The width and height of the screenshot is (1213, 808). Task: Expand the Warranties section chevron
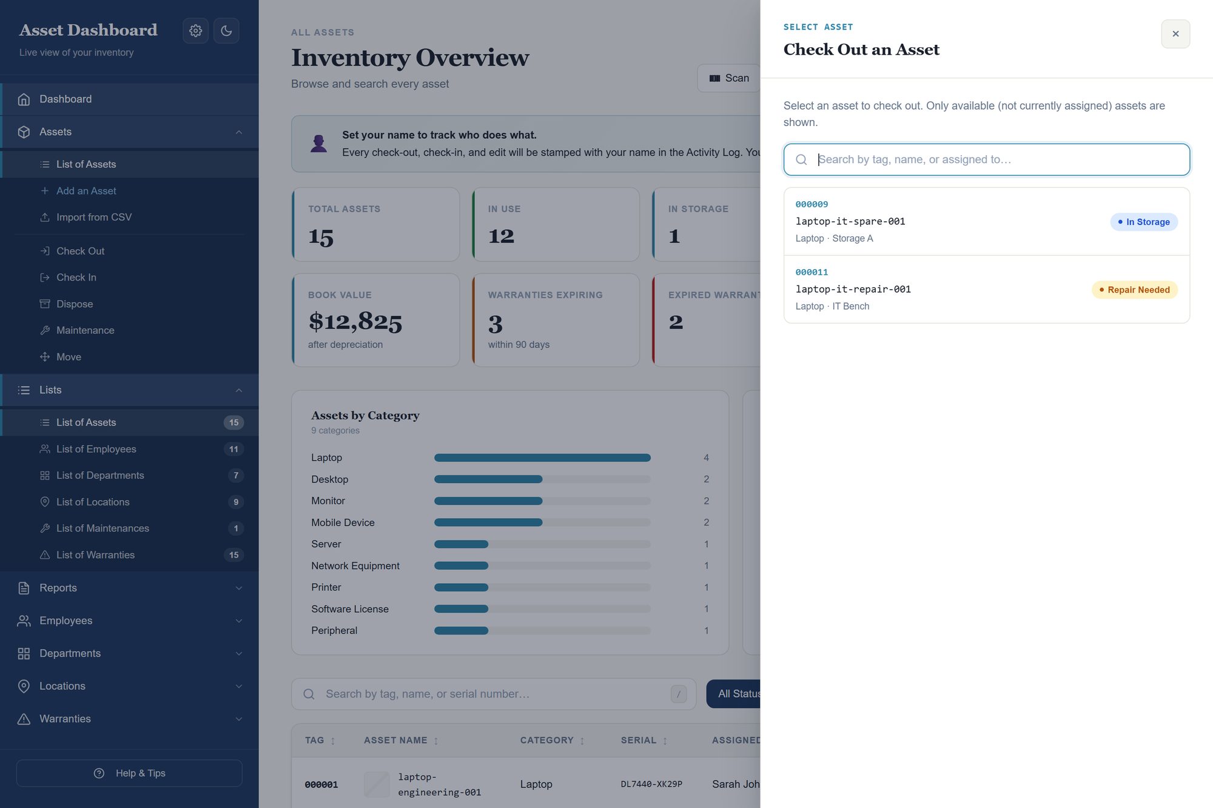point(239,719)
